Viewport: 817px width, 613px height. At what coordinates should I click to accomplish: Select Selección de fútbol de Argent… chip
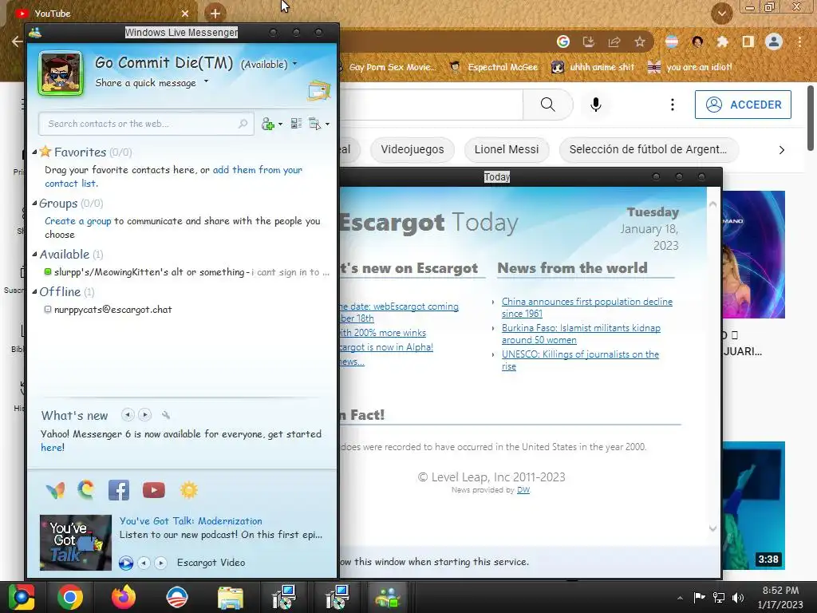[648, 149]
